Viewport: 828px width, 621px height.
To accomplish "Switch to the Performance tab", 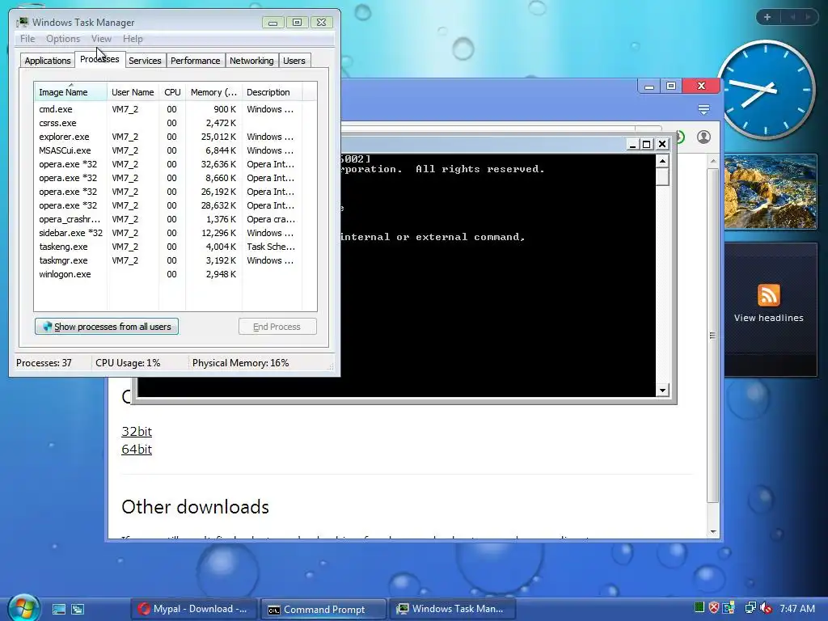I will [x=195, y=61].
